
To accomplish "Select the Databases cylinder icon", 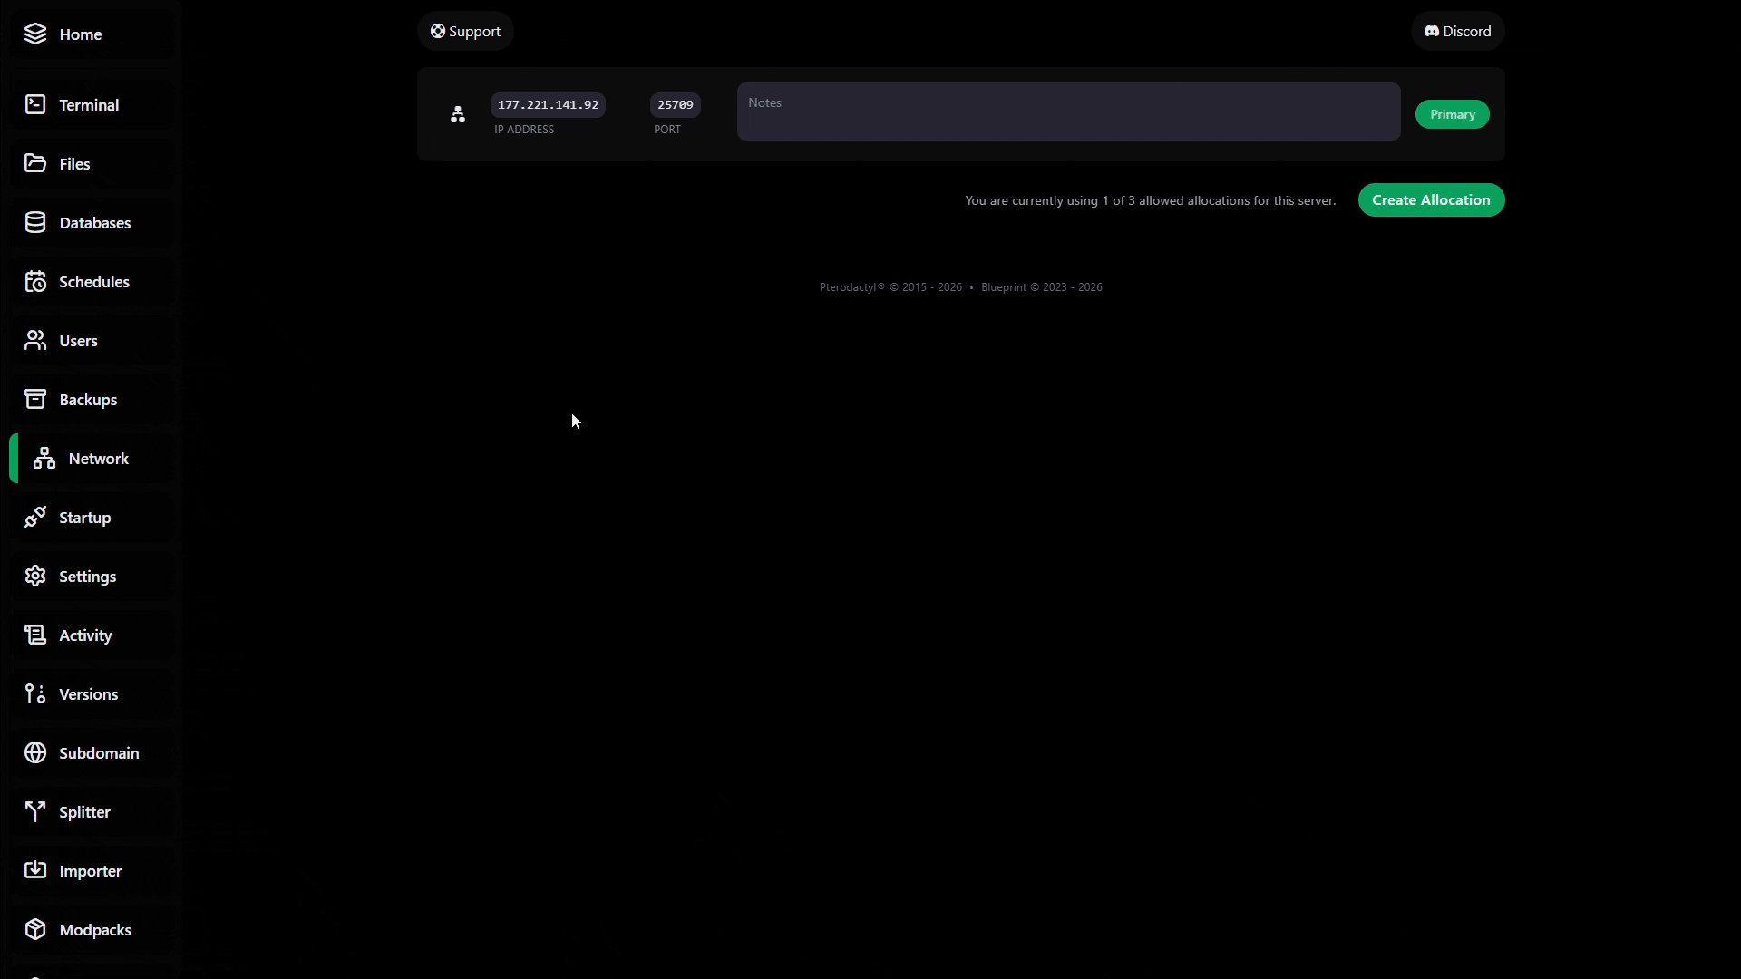I will [35, 223].
